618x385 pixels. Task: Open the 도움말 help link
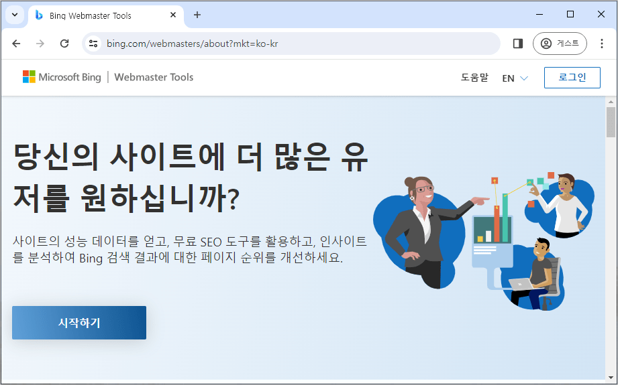[x=474, y=78]
